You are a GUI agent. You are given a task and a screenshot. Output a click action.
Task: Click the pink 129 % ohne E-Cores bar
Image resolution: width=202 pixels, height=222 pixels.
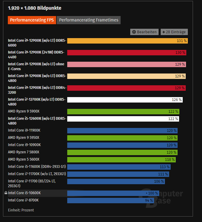tap(127, 64)
